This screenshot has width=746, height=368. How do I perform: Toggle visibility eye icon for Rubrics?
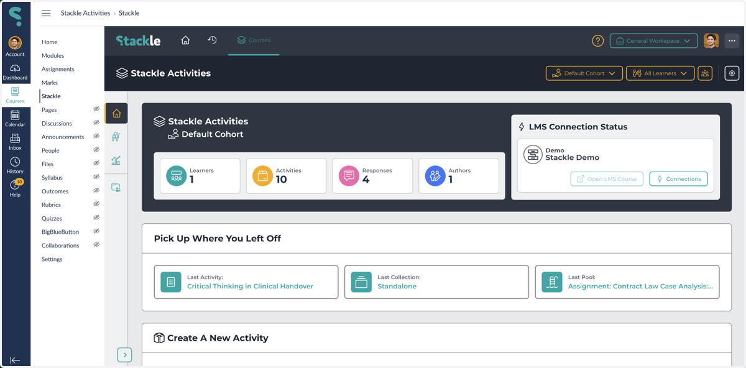pyautogui.click(x=96, y=205)
